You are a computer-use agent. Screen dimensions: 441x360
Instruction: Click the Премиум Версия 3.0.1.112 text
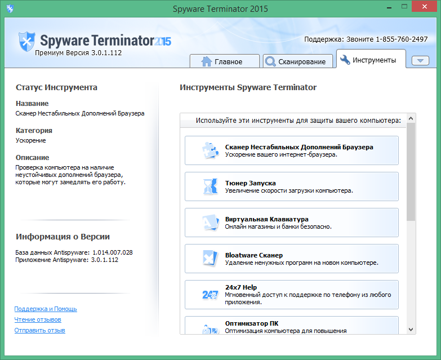click(x=78, y=53)
